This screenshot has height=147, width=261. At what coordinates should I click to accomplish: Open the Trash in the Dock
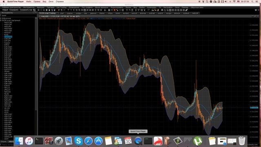pyautogui.click(x=242, y=141)
